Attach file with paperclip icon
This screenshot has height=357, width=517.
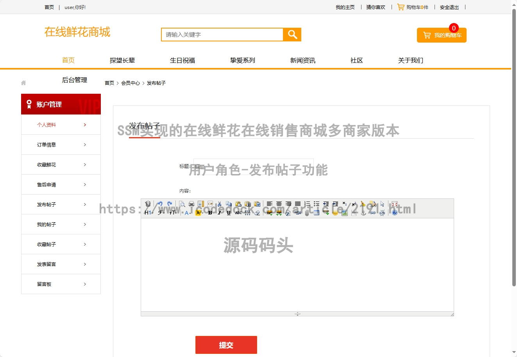(x=307, y=213)
